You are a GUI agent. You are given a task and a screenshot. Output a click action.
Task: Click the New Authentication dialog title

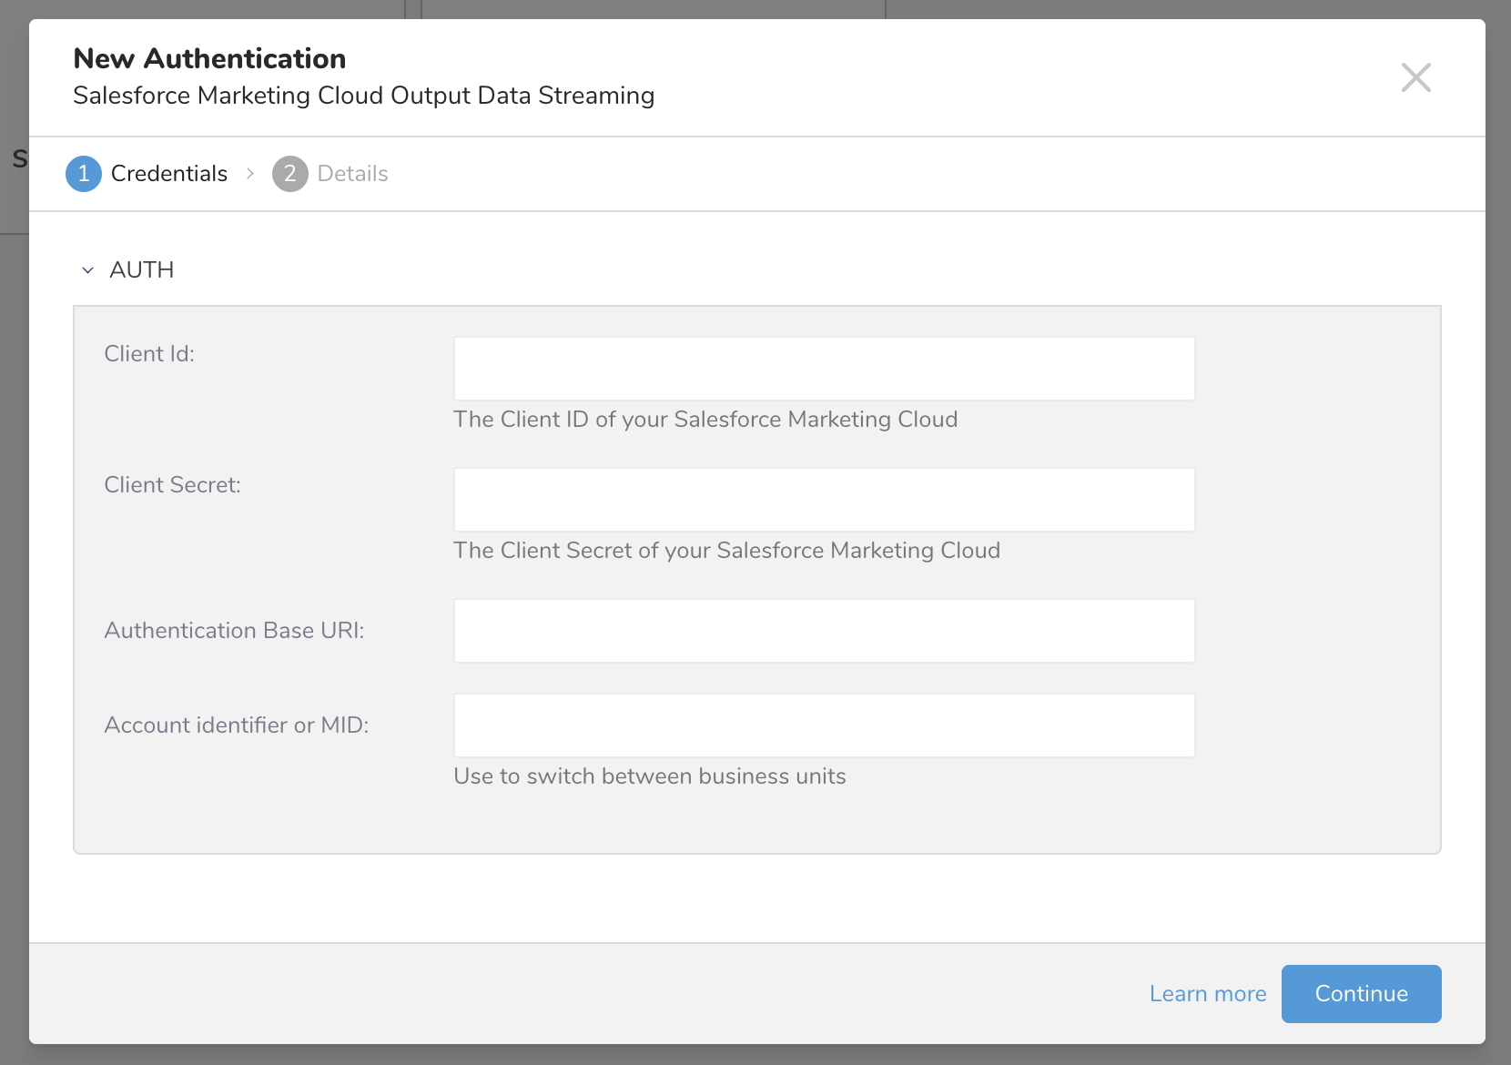tap(209, 59)
